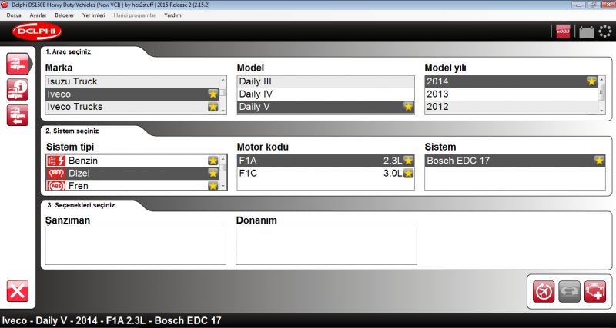Open the vehicle selection sidebar icon
This screenshot has width=616, height=328.
[18, 64]
